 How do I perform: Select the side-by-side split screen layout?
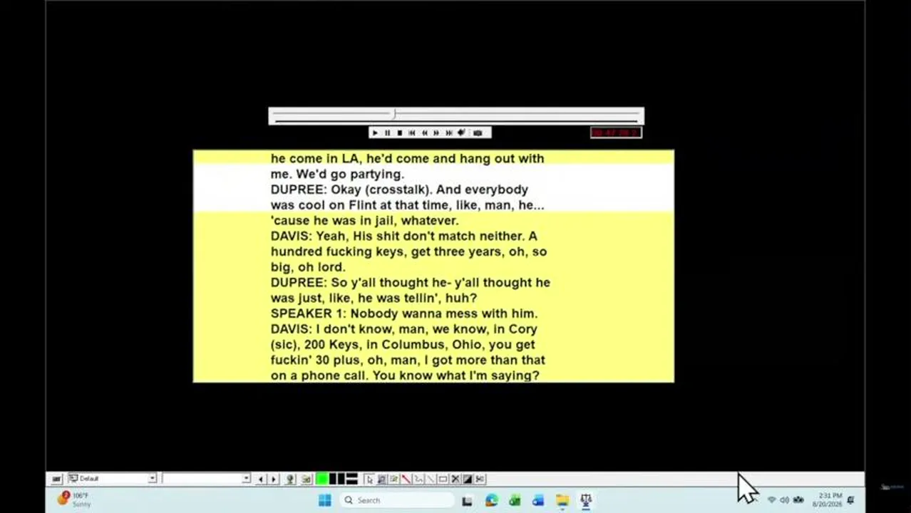336,479
